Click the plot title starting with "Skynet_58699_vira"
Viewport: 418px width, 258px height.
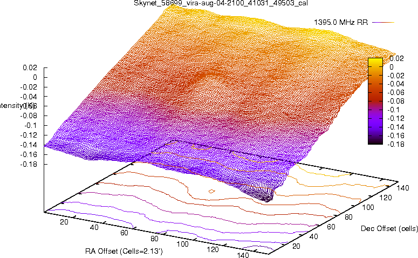tap(221, 3)
